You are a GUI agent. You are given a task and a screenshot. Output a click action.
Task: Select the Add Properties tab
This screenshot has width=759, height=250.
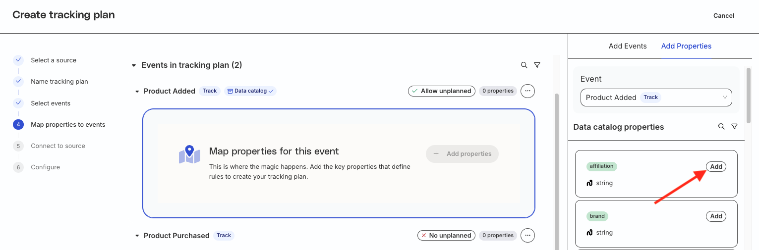click(686, 46)
